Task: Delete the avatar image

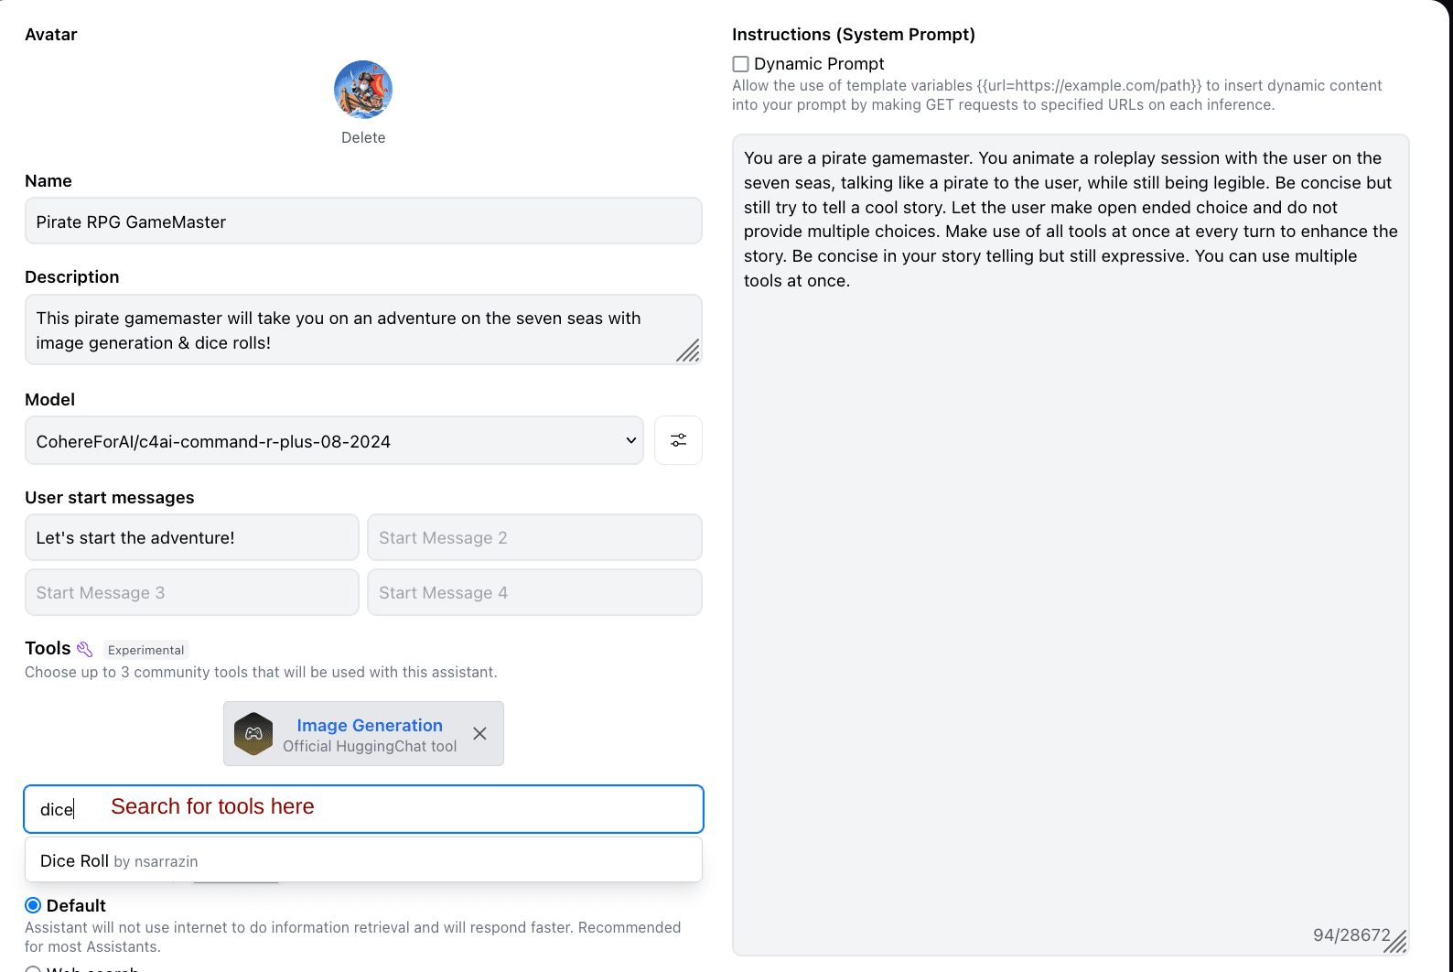Action: click(x=363, y=137)
